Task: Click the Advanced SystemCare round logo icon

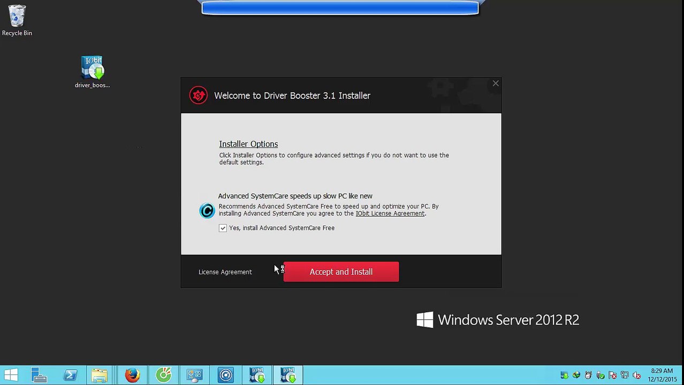Action: coord(207,210)
